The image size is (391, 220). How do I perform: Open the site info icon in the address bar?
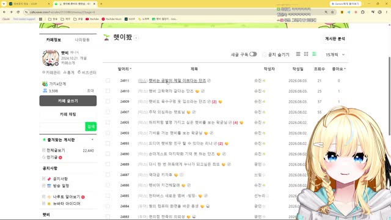click(x=26, y=12)
